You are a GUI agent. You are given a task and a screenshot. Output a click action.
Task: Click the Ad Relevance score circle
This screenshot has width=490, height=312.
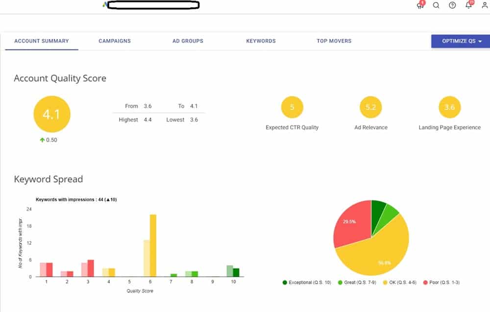(371, 107)
